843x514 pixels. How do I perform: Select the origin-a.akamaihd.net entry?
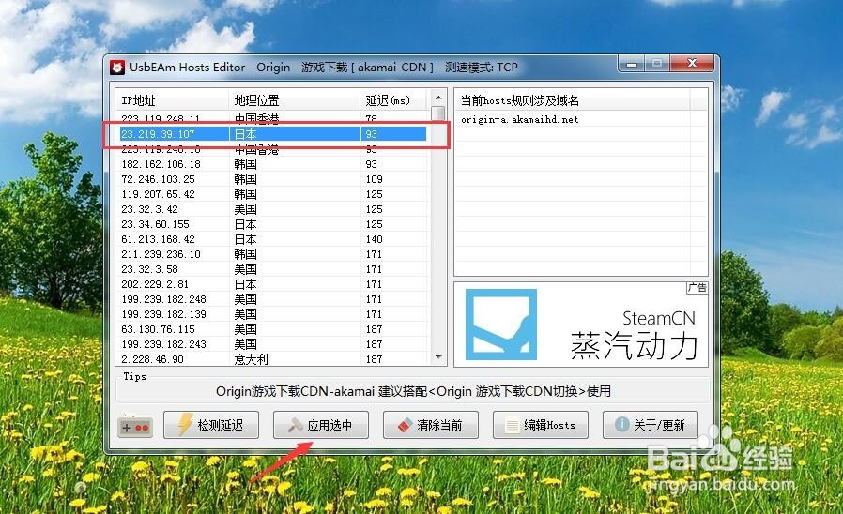point(519,120)
